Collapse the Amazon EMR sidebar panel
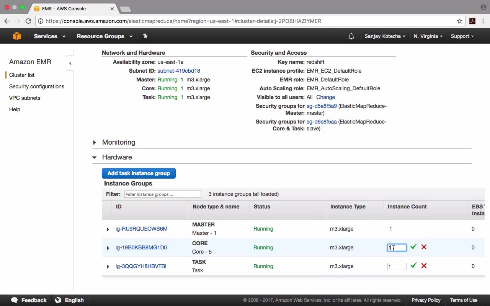 pos(70,63)
